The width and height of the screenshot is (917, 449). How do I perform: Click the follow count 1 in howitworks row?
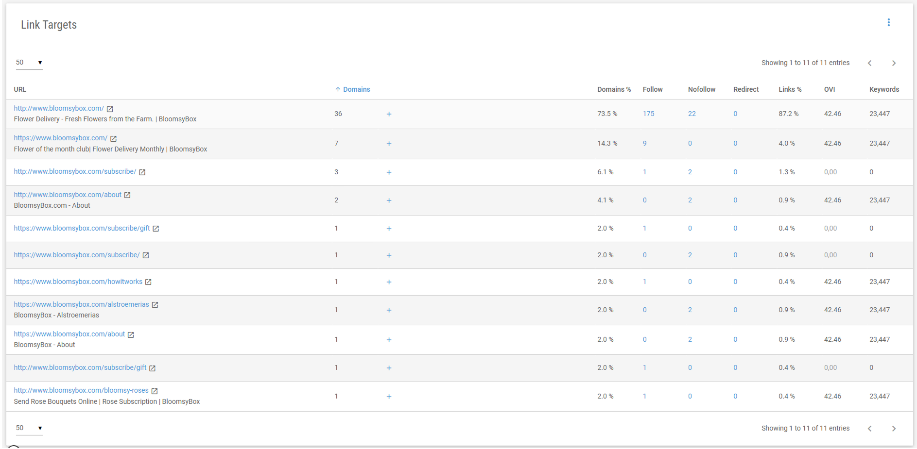[x=645, y=282]
